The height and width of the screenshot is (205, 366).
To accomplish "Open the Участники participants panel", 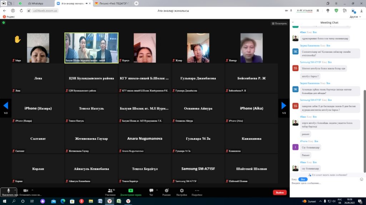I will 110,191.
